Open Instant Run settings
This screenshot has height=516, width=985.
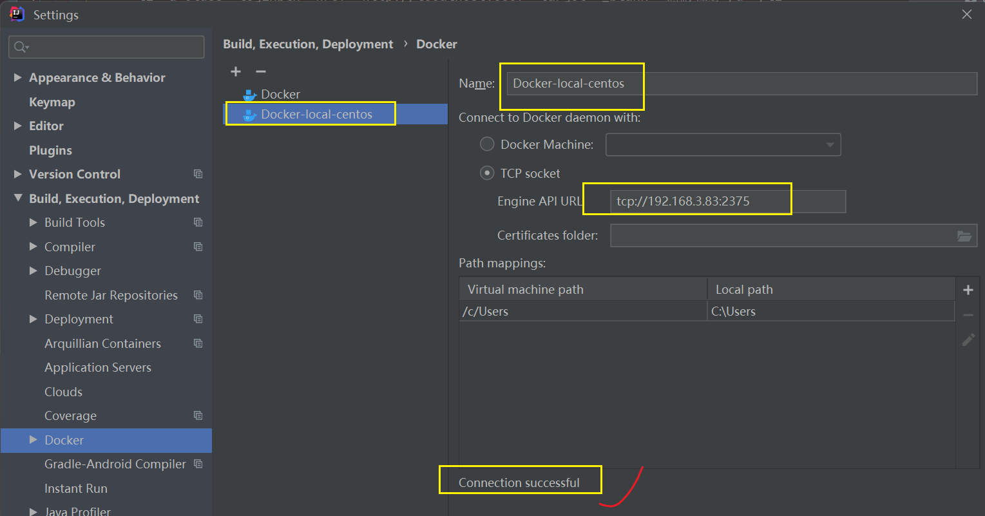pyautogui.click(x=76, y=488)
